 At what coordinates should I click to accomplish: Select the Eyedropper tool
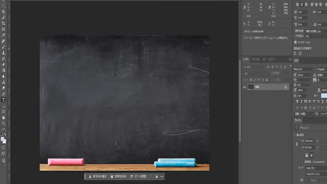click(x=3, y=35)
